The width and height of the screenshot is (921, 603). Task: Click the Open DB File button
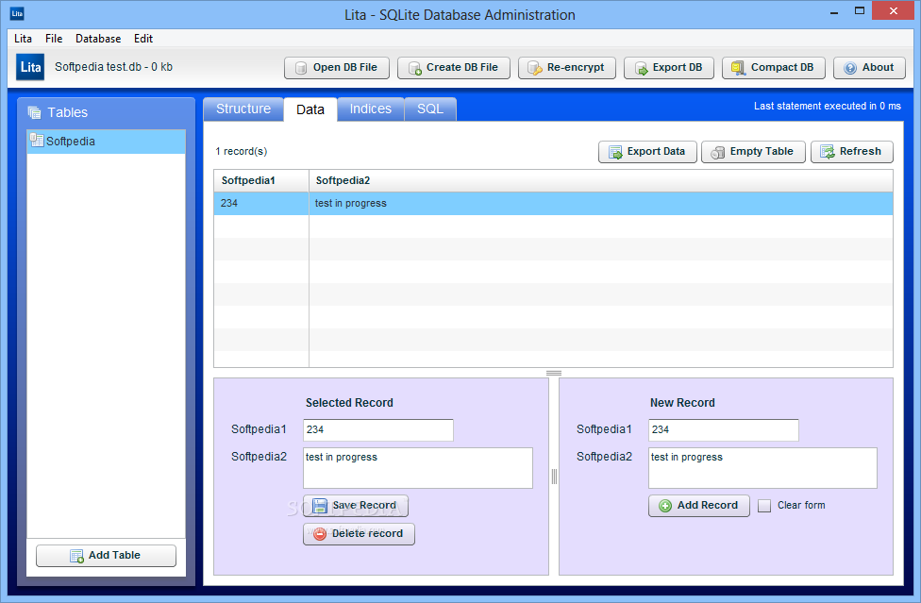pos(337,68)
